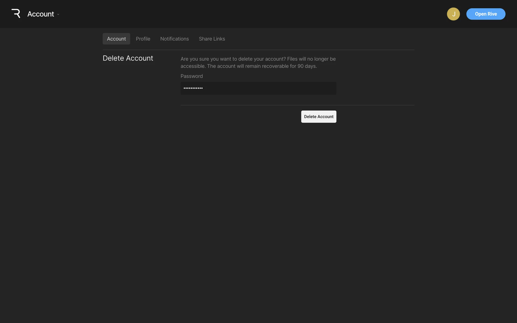Expand the chevron beside Account title
This screenshot has width=517, height=323.
(58, 14)
